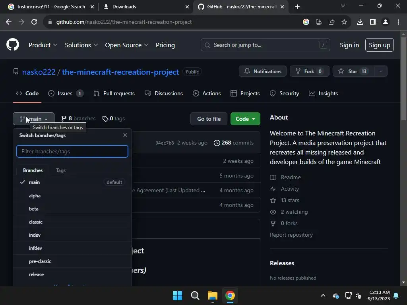Click the share page icon in address bar
This screenshot has width=407, height=305.
tap(331, 22)
